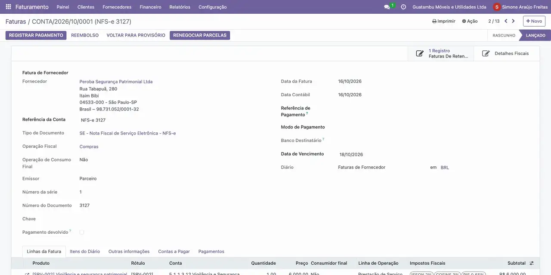The height and width of the screenshot is (275, 551).
Task: Open the Ação gear menu
Action: click(x=470, y=21)
